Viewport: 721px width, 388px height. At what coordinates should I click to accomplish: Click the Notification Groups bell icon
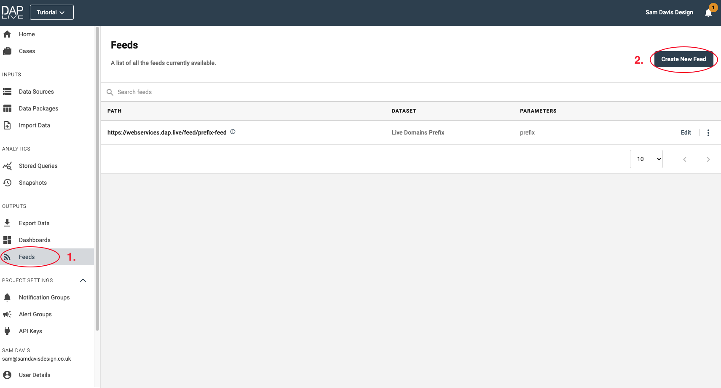point(7,297)
